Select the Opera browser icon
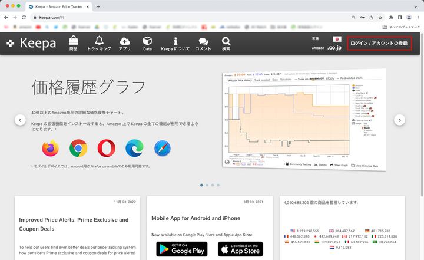Screen dimensions: 424x260 coord(107,149)
